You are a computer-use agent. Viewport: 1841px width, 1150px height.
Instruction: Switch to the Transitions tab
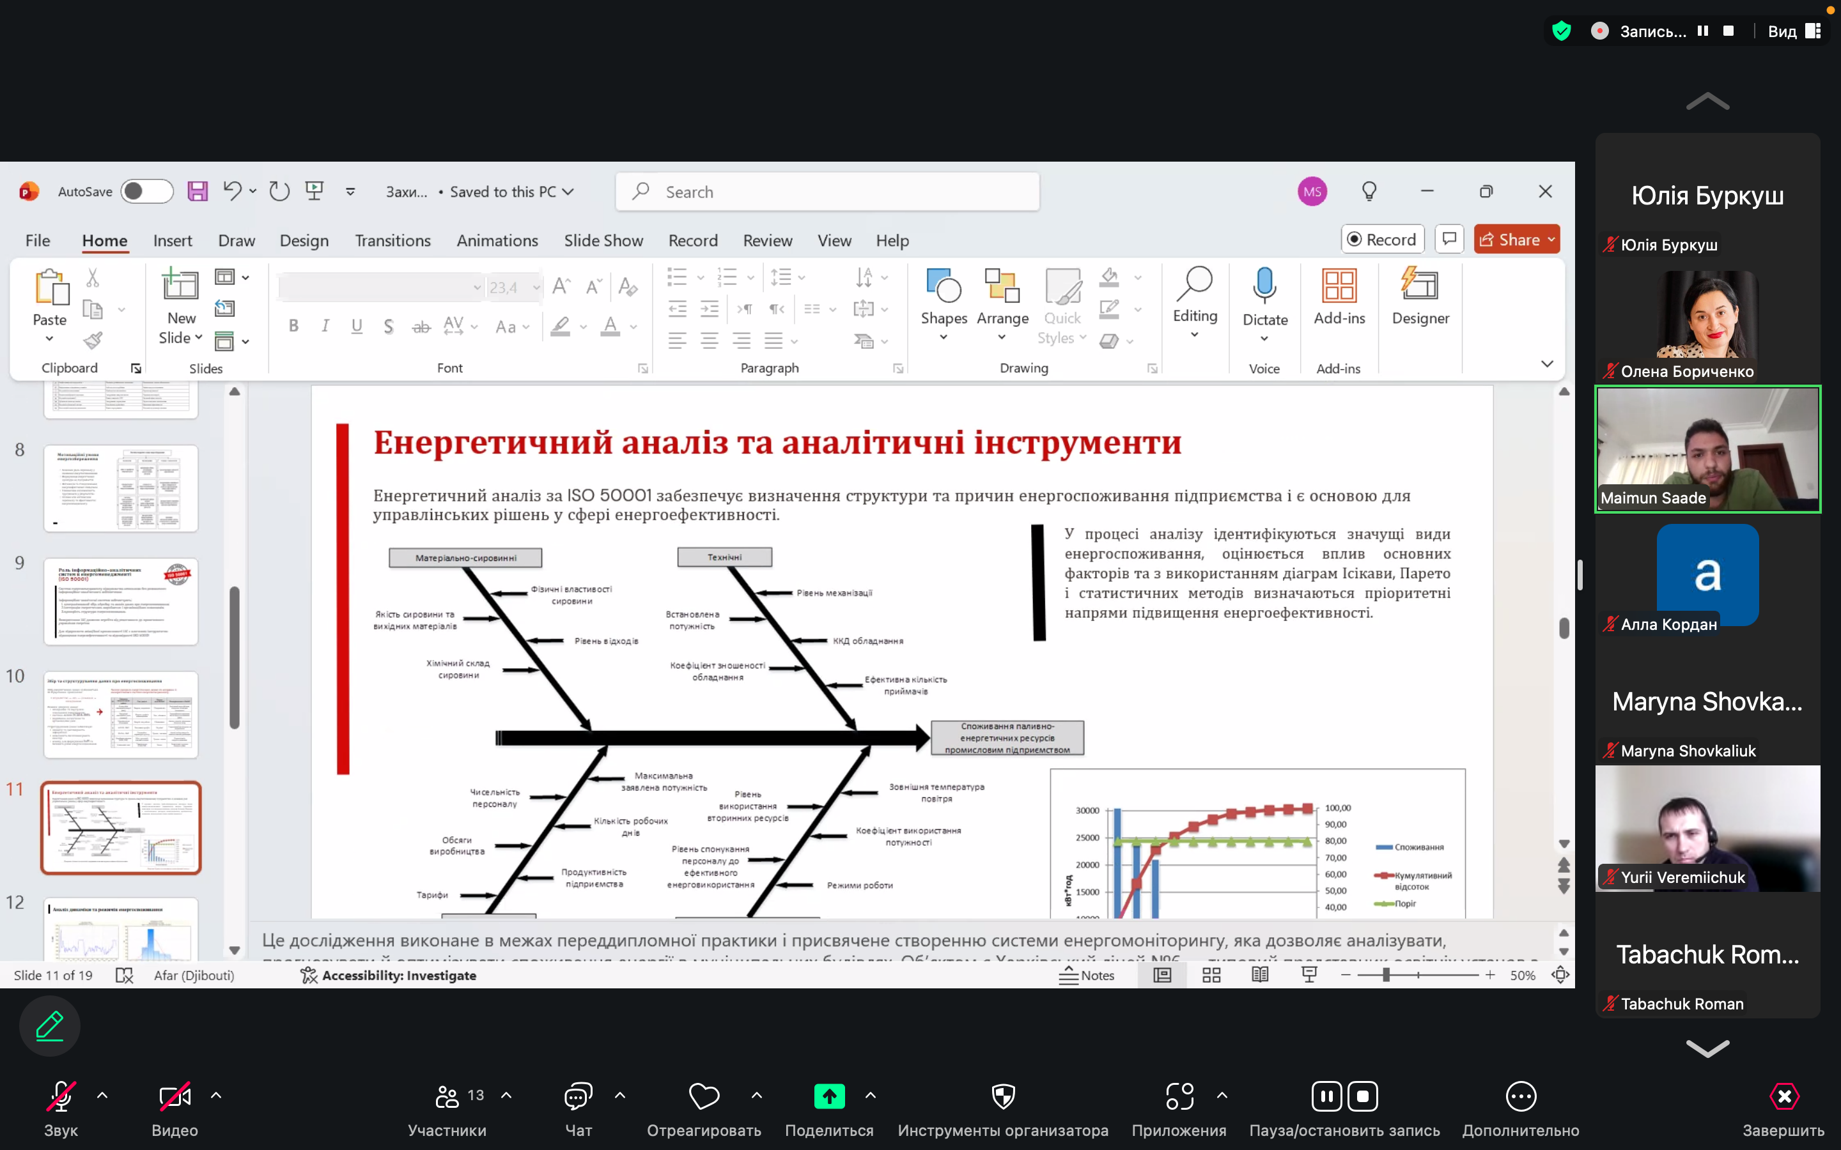392,240
